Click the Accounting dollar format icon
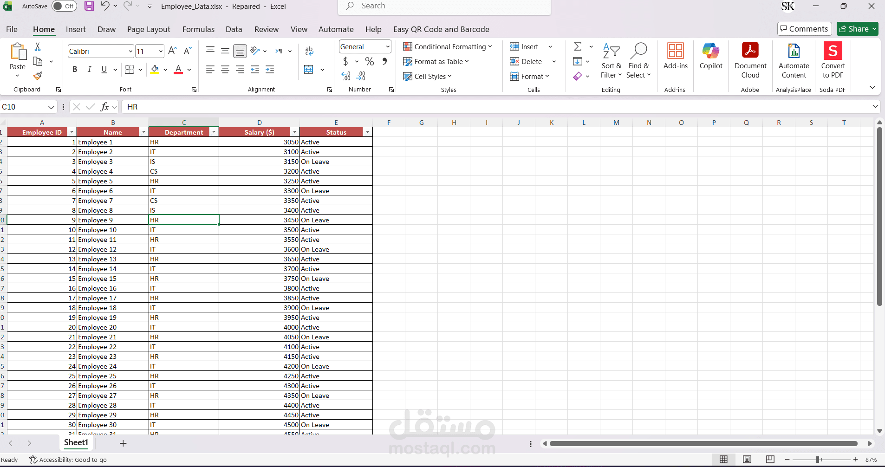The width and height of the screenshot is (885, 467). [x=345, y=61]
